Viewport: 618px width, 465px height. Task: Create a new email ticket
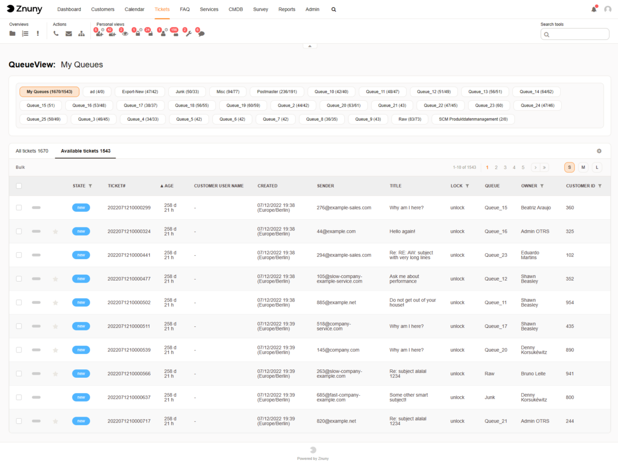69,34
